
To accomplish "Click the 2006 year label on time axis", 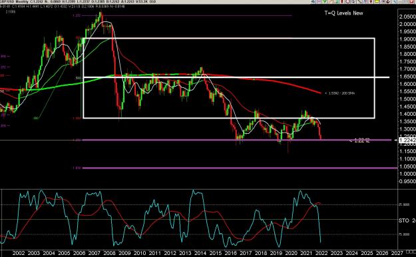I will click(x=79, y=253).
